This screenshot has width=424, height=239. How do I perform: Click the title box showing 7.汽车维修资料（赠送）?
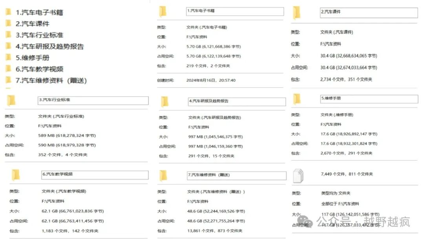pyautogui.click(x=236, y=175)
